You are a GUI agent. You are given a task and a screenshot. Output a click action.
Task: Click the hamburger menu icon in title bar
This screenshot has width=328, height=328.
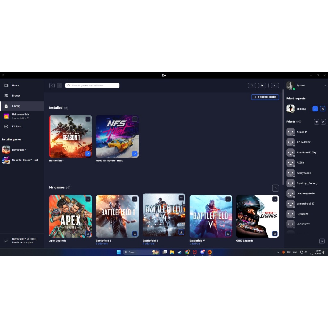click(x=3, y=75)
